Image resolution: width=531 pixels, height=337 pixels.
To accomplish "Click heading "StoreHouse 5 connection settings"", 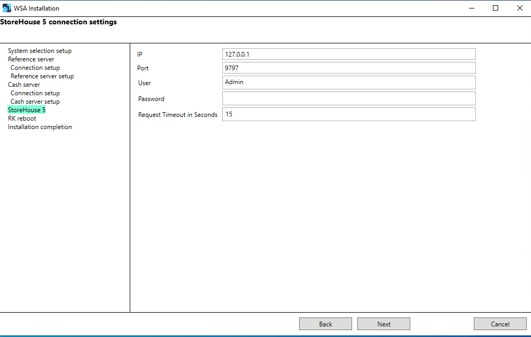I will tap(59, 22).
